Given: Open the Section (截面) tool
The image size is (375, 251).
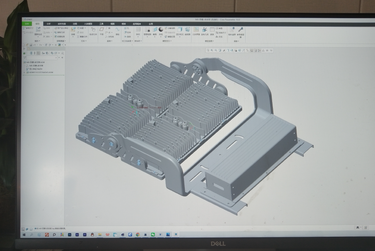Looking at the screenshot, I should [155, 30].
